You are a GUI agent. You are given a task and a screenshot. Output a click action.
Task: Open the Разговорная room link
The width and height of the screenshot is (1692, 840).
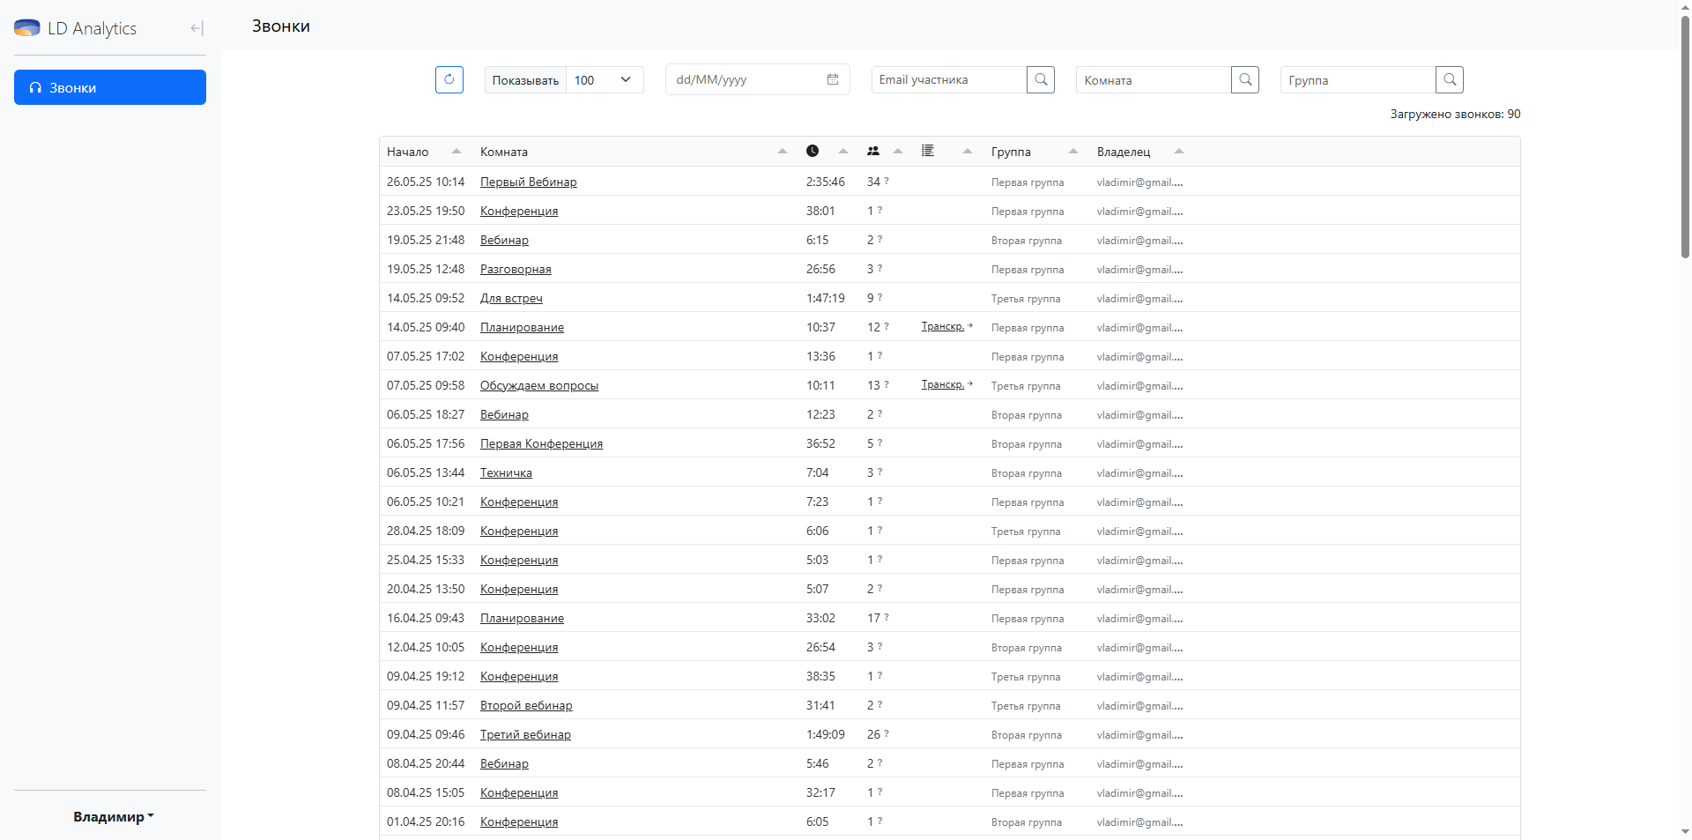pyautogui.click(x=516, y=269)
